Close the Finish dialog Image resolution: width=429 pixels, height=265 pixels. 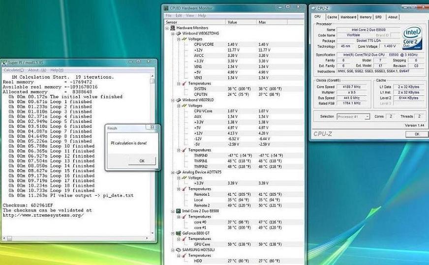pos(152,127)
